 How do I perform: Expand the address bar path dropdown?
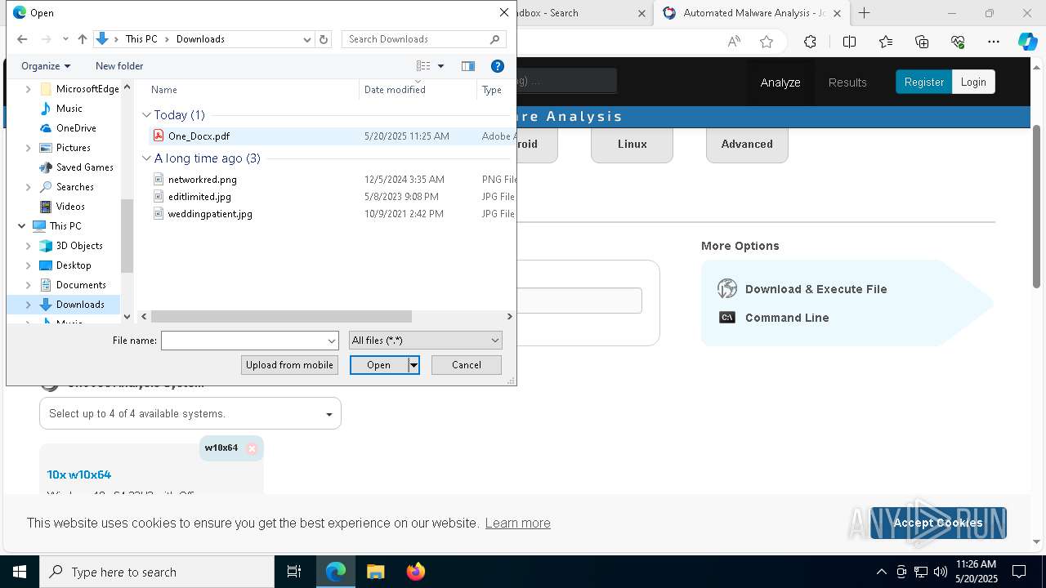point(307,39)
